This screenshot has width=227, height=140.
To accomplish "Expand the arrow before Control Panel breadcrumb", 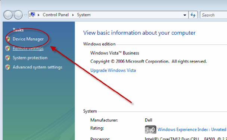I will point(39,15).
